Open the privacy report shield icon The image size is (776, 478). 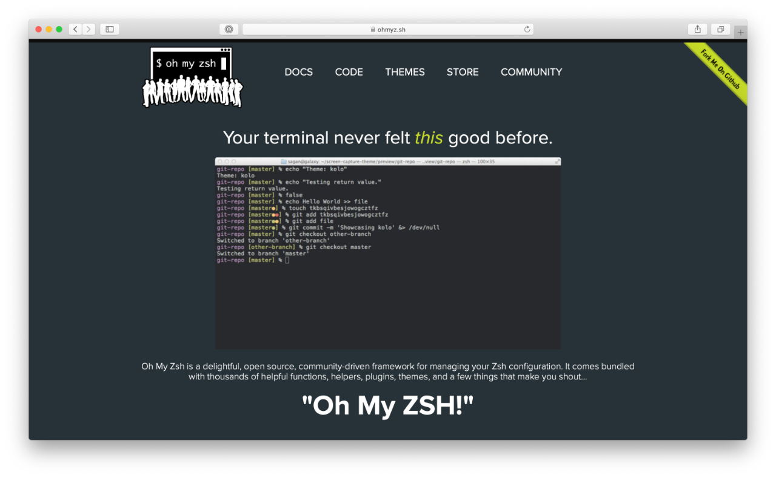(229, 29)
